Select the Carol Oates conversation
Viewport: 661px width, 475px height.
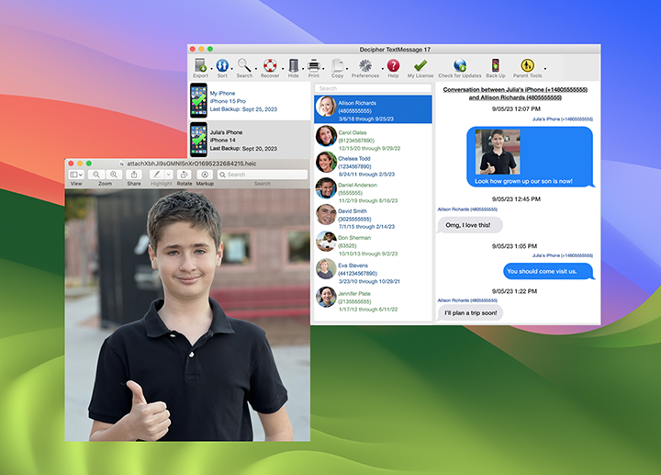tap(373, 139)
